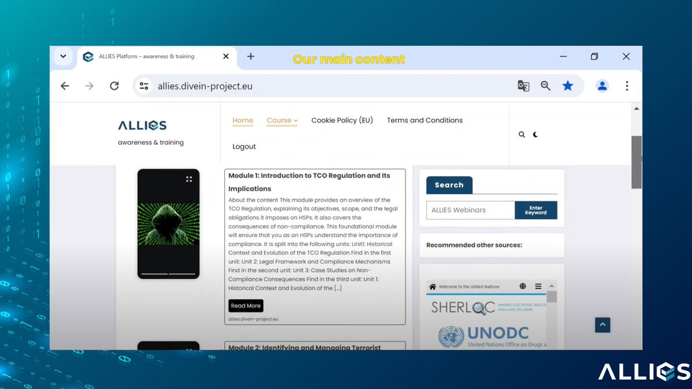Expand Module 1 video to fullscreen

click(x=189, y=179)
